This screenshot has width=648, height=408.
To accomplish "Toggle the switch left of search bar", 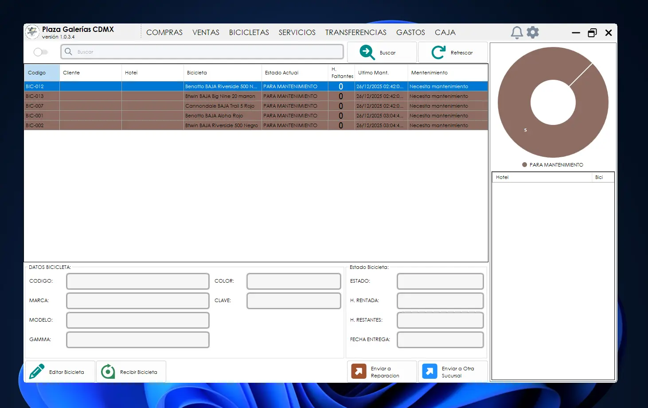I will point(40,52).
